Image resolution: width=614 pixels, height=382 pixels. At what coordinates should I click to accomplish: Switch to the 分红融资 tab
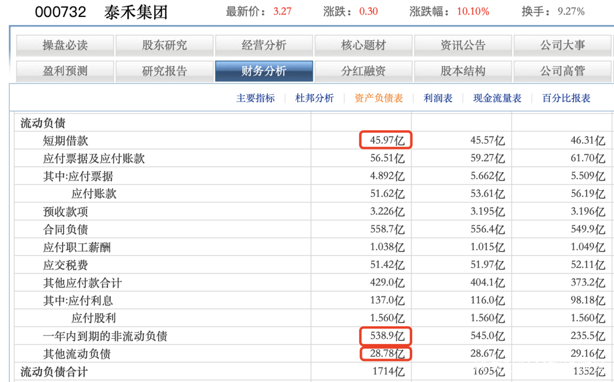pos(363,71)
